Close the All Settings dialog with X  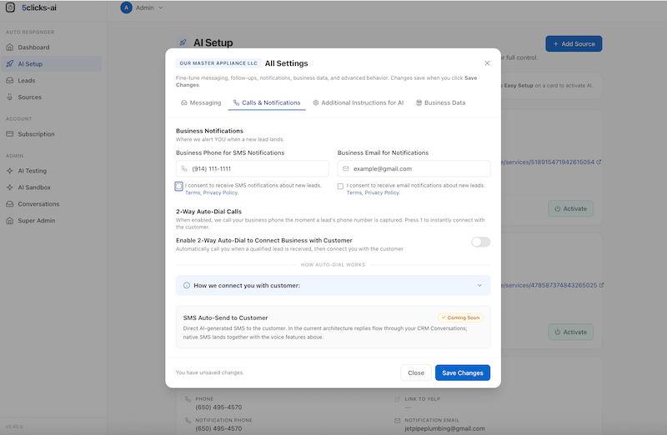point(487,63)
